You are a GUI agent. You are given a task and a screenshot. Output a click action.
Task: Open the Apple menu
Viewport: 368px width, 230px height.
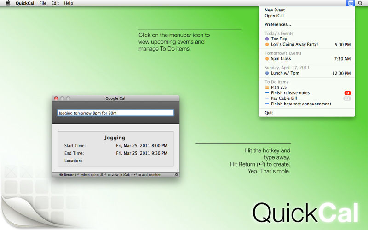pos(8,3)
